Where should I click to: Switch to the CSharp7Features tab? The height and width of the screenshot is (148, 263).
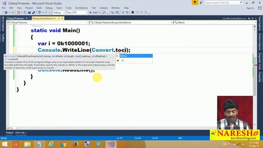[x=15, y=18]
